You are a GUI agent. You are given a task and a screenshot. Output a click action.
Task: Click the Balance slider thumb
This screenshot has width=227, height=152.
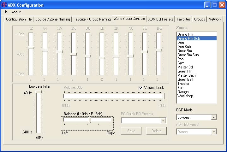pos(90,120)
